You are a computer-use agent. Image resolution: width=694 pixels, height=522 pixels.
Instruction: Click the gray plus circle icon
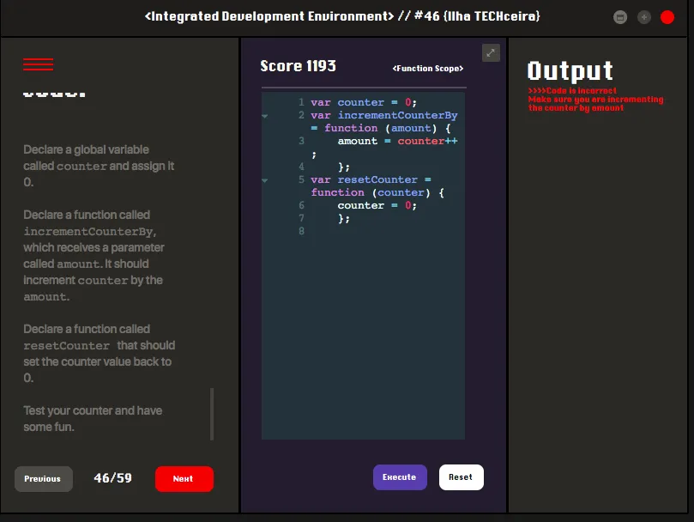(x=643, y=17)
